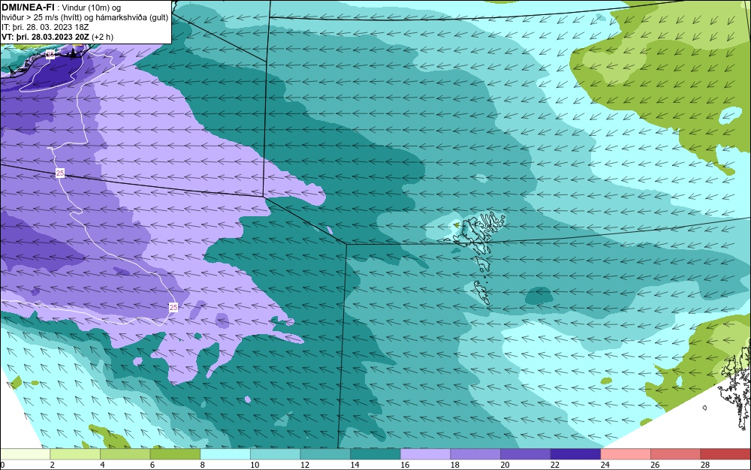Screen dimensions: 751x470
Task: Click the bold 'VT: þri. 28.03.2023 20Z' valid time
Action: 45,37
